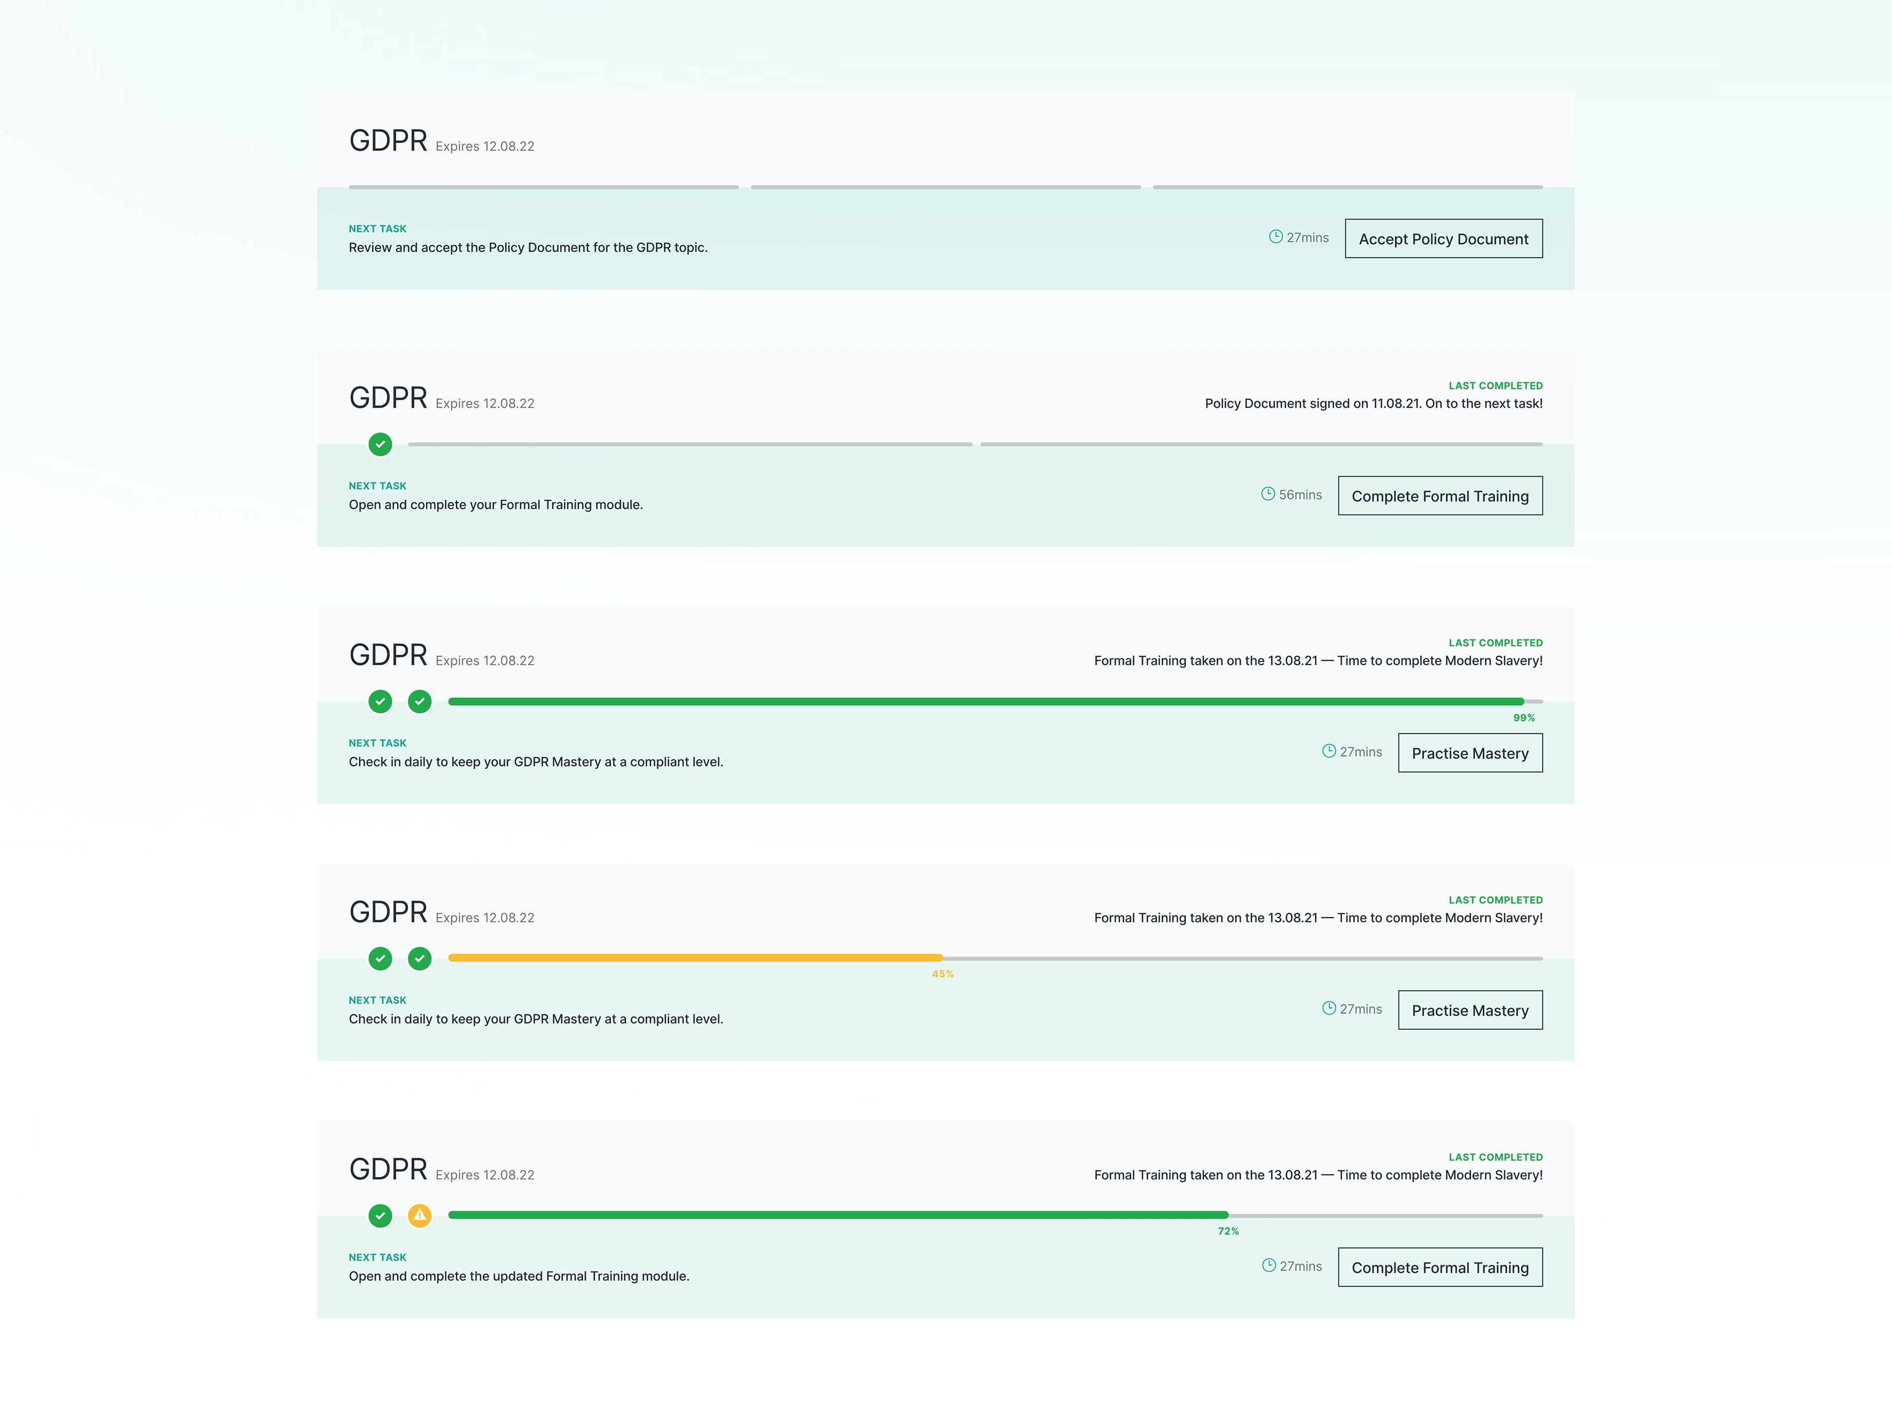This screenshot has height=1411, width=1892.
Task: Click 'Open and complete your Formal Training module.'
Action: pyautogui.click(x=496, y=505)
